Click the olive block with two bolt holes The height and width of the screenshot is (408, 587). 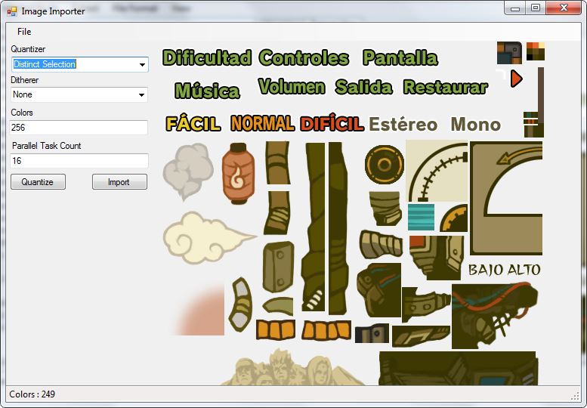(279, 267)
